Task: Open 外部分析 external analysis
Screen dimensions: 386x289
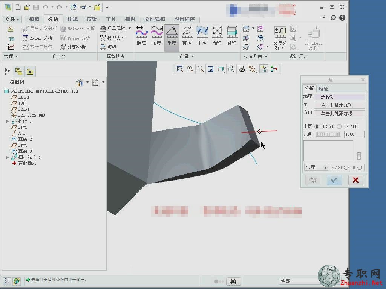Action: (x=73, y=47)
